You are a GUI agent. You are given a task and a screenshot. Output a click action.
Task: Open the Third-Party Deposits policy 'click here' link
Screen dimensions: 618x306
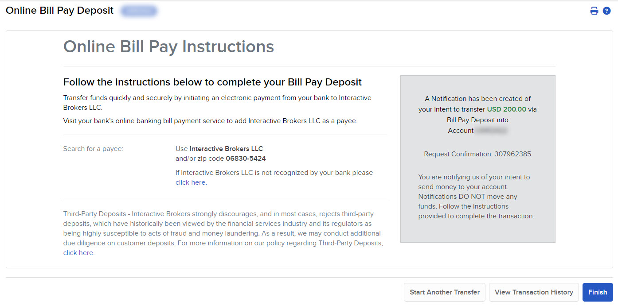[78, 252]
